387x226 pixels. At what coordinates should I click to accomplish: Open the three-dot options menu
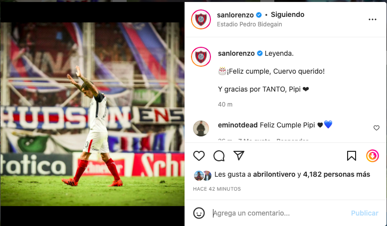pos(373,19)
